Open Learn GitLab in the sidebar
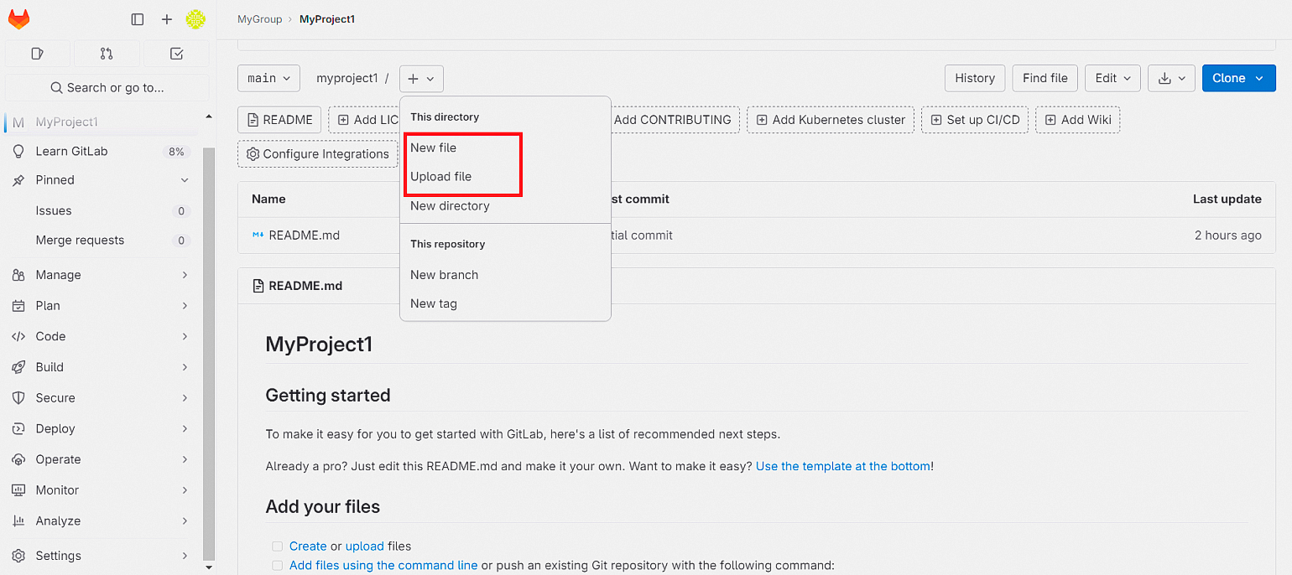This screenshot has height=575, width=1292. tap(101, 152)
